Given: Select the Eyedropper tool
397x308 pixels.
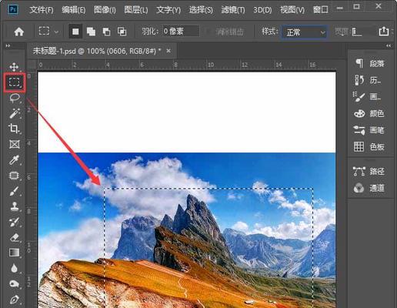Looking at the screenshot, I should click(x=14, y=160).
